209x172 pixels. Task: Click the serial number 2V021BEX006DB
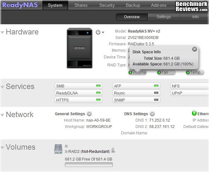[143, 38]
